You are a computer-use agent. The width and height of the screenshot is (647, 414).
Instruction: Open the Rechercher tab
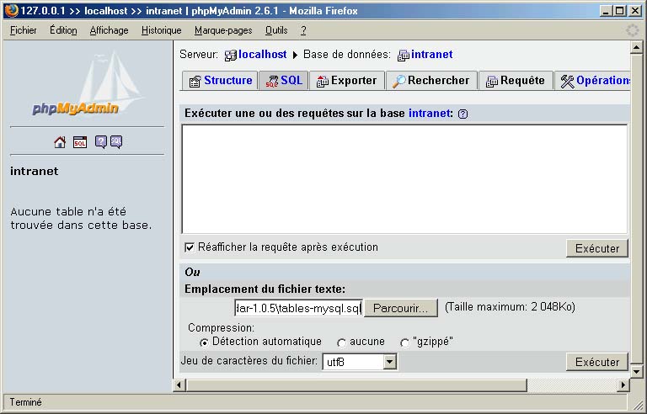431,81
